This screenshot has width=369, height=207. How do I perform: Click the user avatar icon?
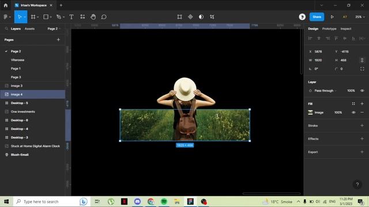coord(302,17)
